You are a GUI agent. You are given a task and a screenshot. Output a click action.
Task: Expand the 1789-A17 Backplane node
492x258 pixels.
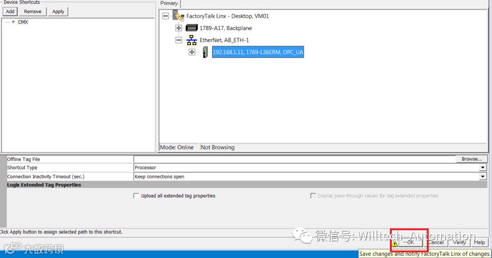[179, 28]
